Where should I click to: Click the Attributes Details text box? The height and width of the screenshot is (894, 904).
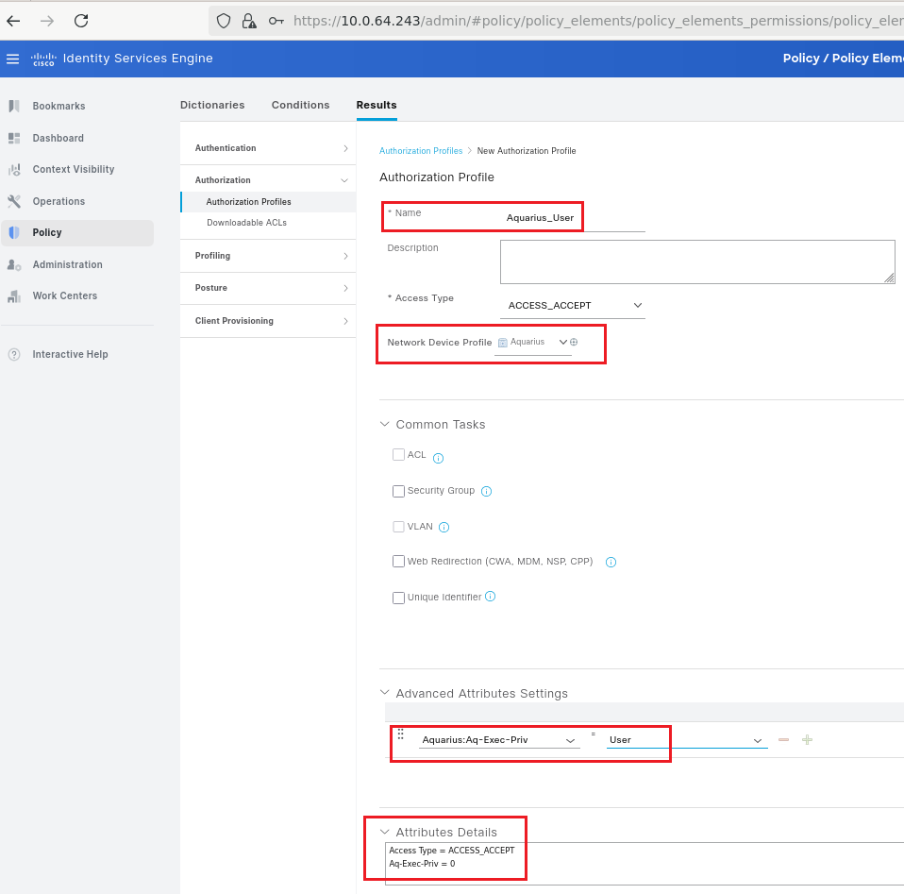click(644, 864)
